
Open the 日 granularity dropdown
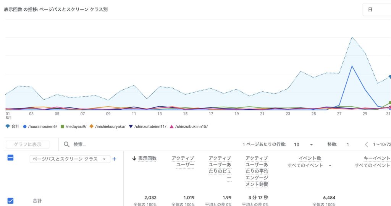(x=376, y=10)
